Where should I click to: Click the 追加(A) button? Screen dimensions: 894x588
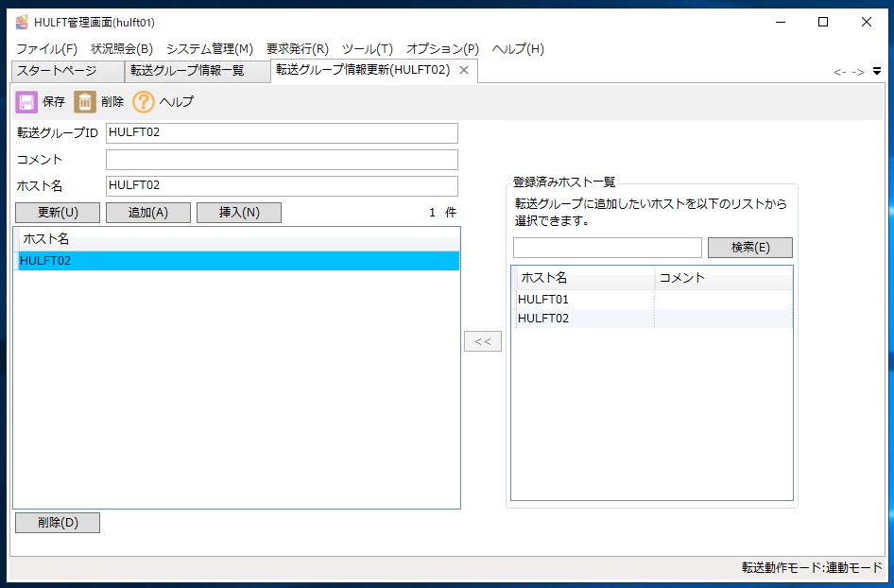(x=148, y=213)
